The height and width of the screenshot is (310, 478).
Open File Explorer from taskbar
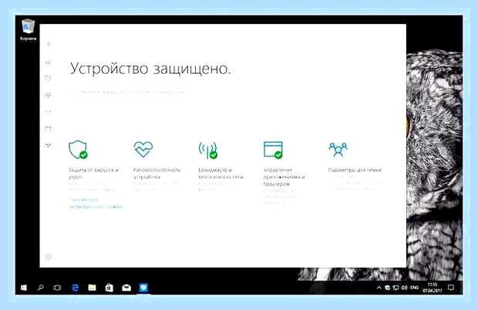point(92,288)
